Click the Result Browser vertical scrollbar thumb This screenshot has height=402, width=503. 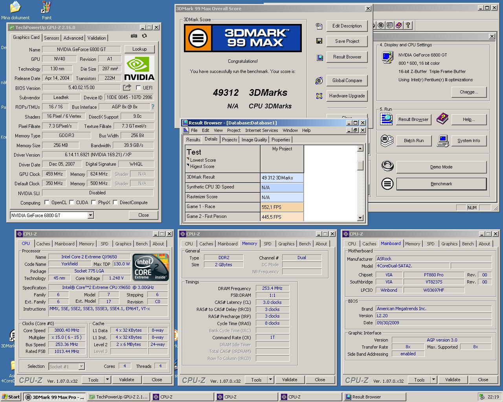pyautogui.click(x=360, y=165)
